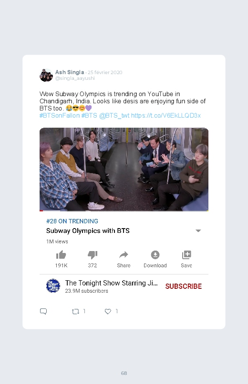Open the @BTS_twt mention
The height and width of the screenshot is (384, 248).
[x=114, y=116]
